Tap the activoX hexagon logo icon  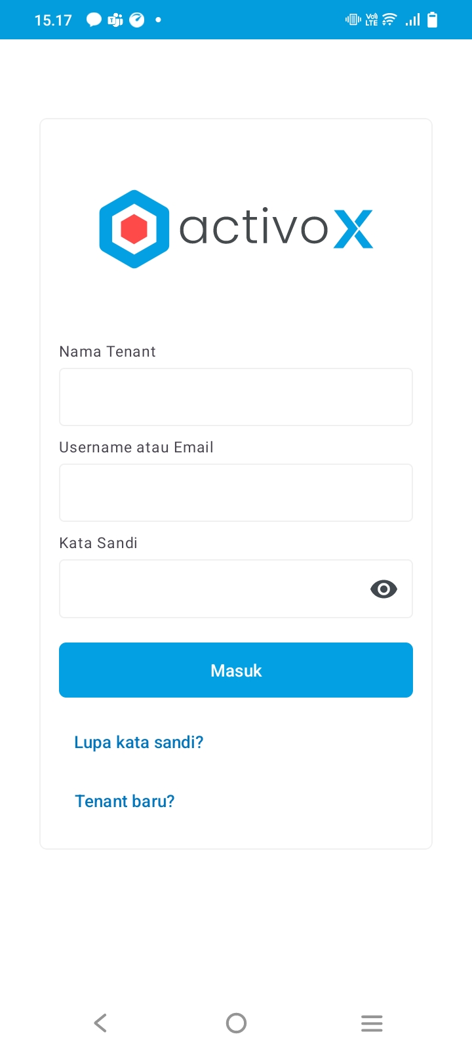[x=134, y=229]
